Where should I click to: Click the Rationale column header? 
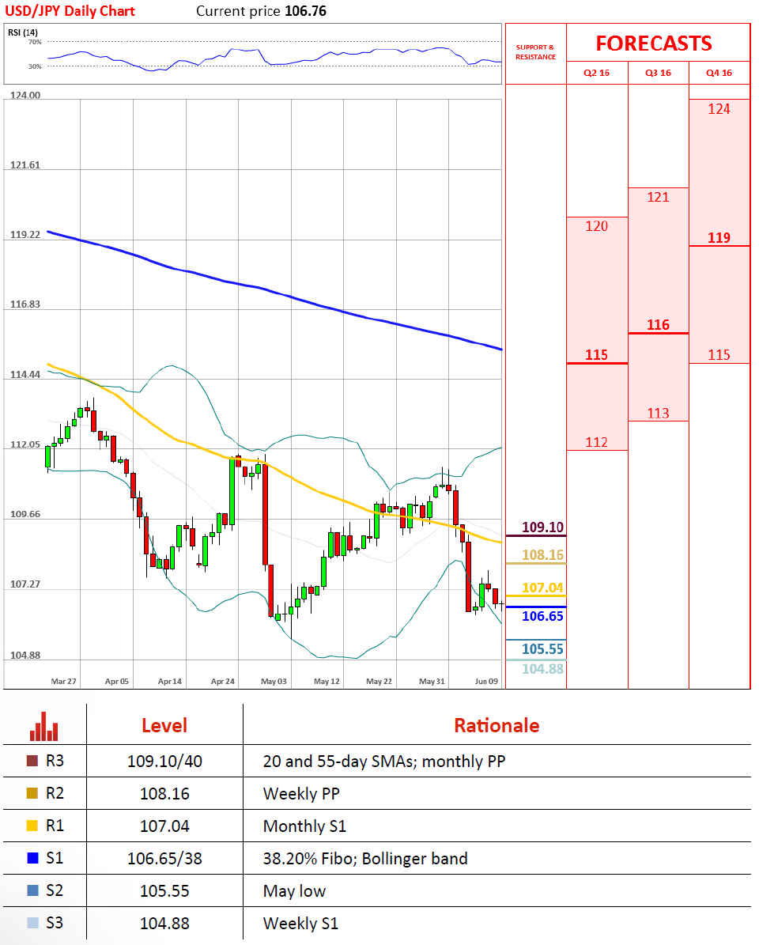[497, 726]
